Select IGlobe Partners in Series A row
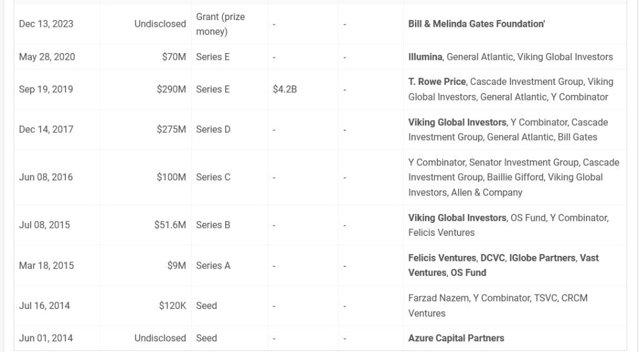The image size is (639, 352). [542, 258]
